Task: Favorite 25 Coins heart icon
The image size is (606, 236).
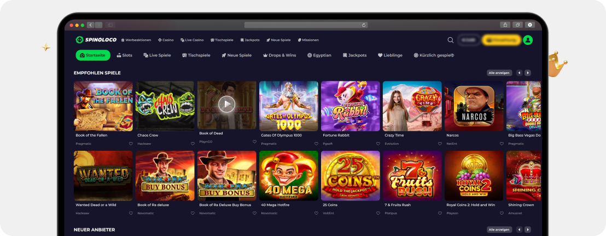Action: pyautogui.click(x=378, y=213)
